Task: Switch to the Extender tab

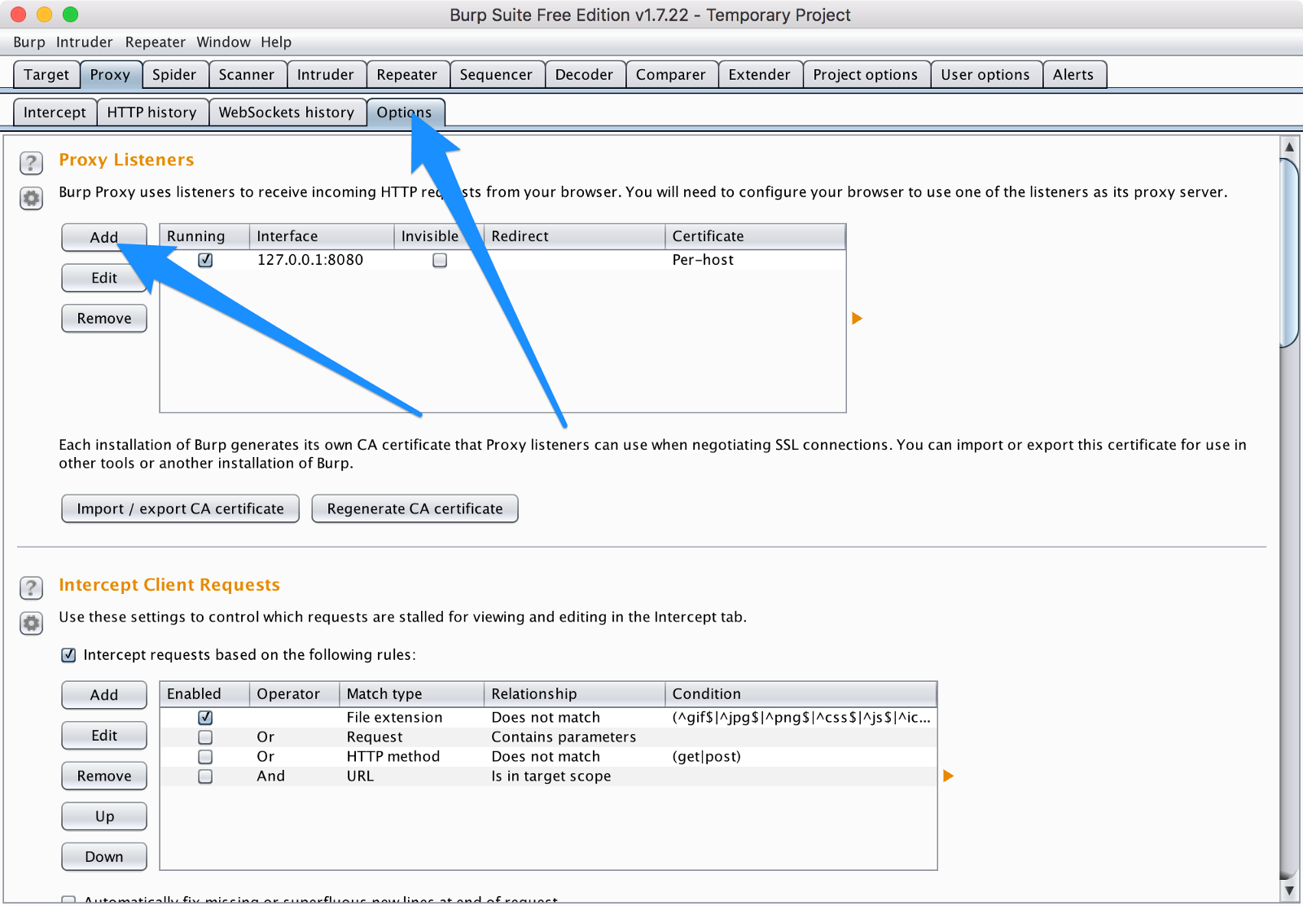Action: pos(760,74)
